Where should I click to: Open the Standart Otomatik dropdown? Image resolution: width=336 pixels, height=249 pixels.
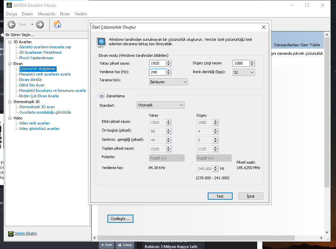[161, 105]
